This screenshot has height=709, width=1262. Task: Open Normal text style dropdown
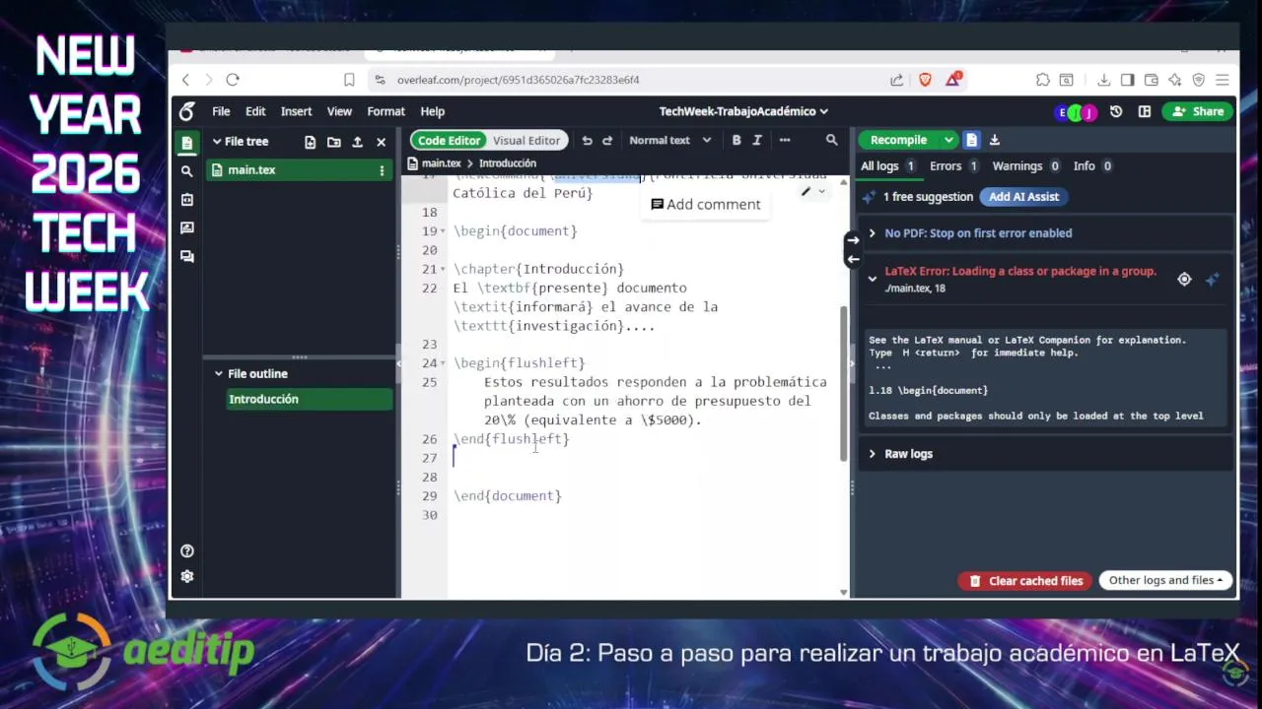tap(669, 140)
